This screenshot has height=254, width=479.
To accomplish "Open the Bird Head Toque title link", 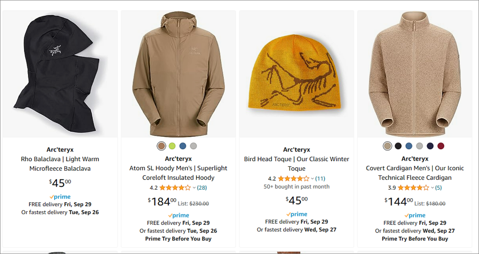I will (x=296, y=164).
